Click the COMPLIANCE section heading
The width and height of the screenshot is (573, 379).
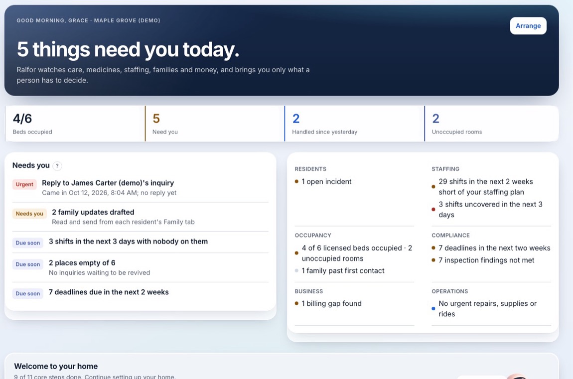(450, 236)
